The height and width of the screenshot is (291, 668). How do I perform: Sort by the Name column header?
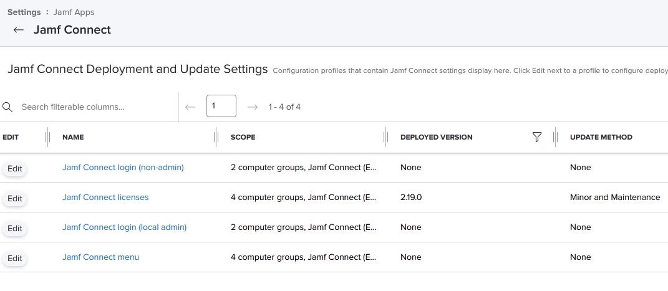click(73, 137)
